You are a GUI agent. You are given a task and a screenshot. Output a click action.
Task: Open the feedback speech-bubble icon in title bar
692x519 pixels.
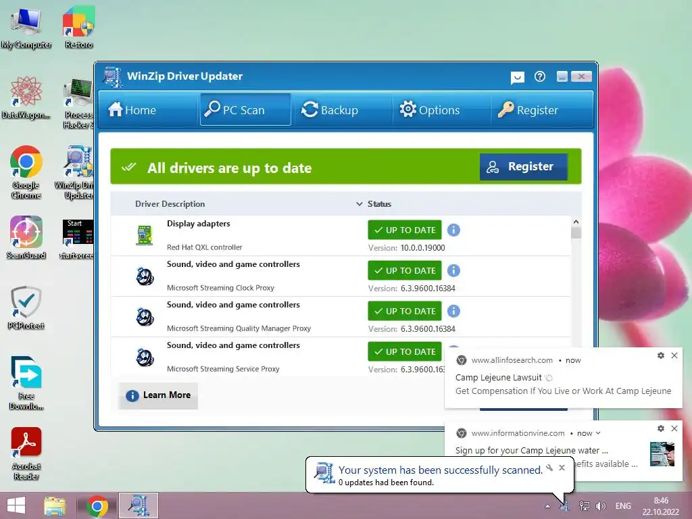click(x=517, y=78)
